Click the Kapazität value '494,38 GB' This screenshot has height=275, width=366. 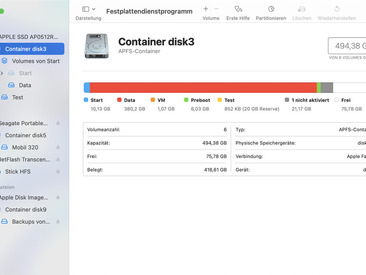(x=214, y=143)
